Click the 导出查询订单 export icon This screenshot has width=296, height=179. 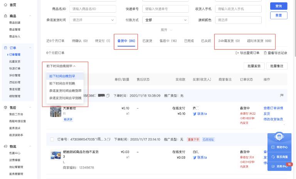pyautogui.click(x=237, y=53)
